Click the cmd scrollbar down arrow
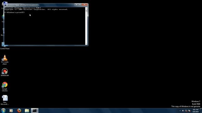Viewport: 202px width, 113px height. pos(86,44)
